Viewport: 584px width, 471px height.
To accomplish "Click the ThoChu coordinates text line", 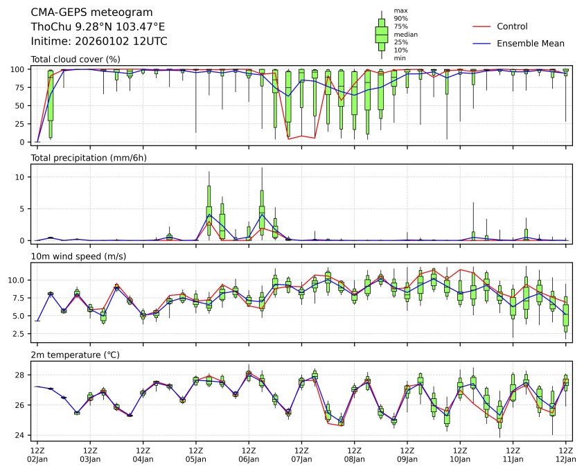I will 98,27.
